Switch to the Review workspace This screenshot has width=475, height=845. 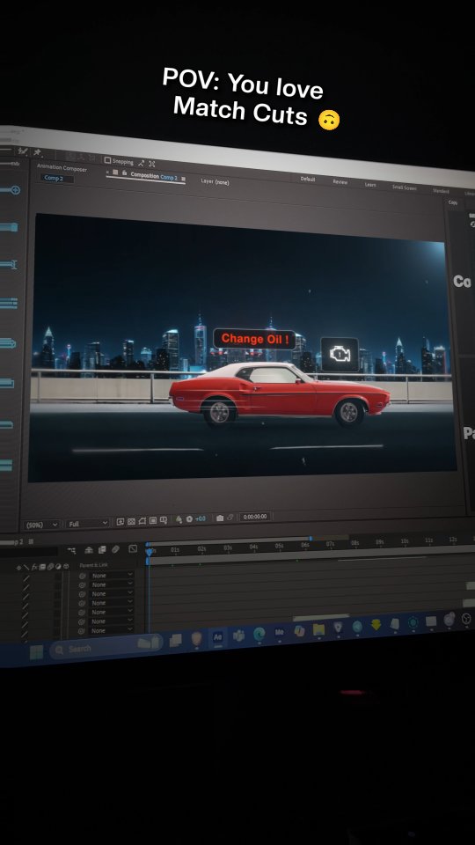[340, 181]
